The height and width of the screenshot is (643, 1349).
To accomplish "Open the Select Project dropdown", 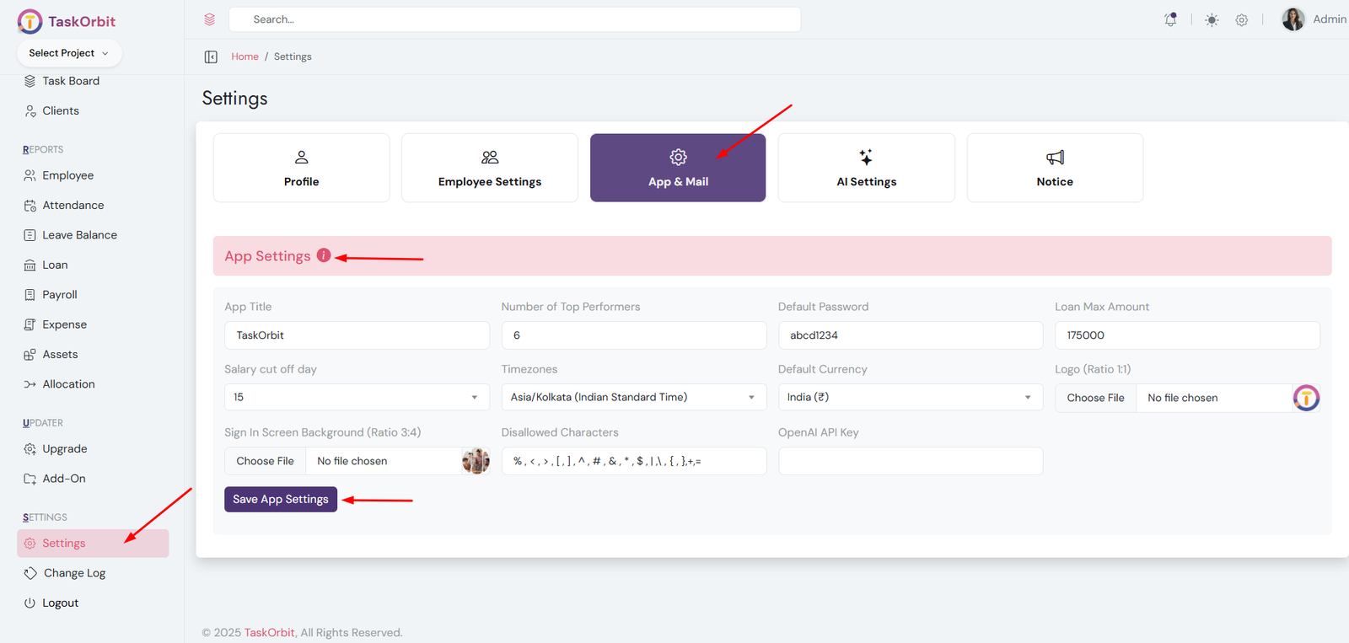I will tap(69, 53).
